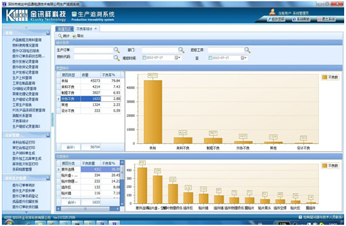The image size is (346, 226).
Task: Click the 统计 magnifier toolbar icon
Action: pyautogui.click(x=60, y=36)
